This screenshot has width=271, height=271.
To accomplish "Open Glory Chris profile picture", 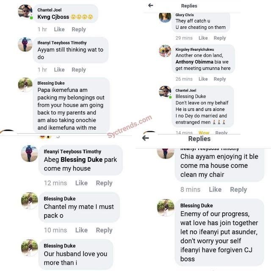I will point(165,17).
